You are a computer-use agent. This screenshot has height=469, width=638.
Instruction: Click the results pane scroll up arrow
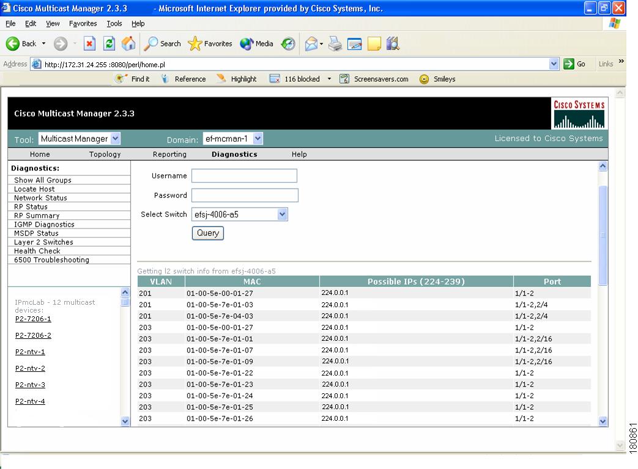603,165
